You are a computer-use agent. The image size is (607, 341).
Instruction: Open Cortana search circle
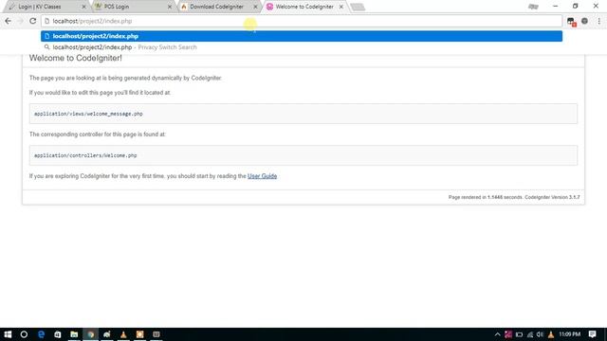pos(24,334)
